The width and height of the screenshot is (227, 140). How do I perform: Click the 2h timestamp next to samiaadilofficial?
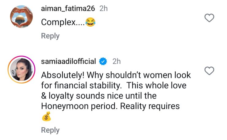pos(117,62)
